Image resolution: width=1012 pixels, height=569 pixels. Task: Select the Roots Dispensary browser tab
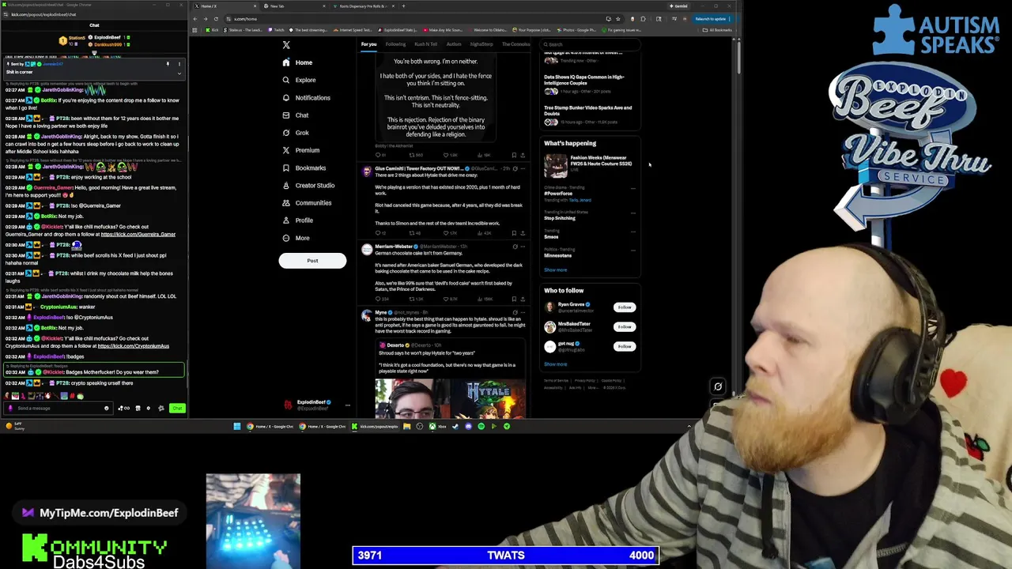[x=364, y=6]
